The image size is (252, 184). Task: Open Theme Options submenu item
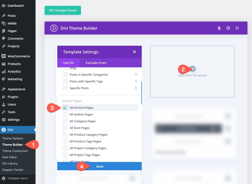pyautogui.click(x=13, y=138)
